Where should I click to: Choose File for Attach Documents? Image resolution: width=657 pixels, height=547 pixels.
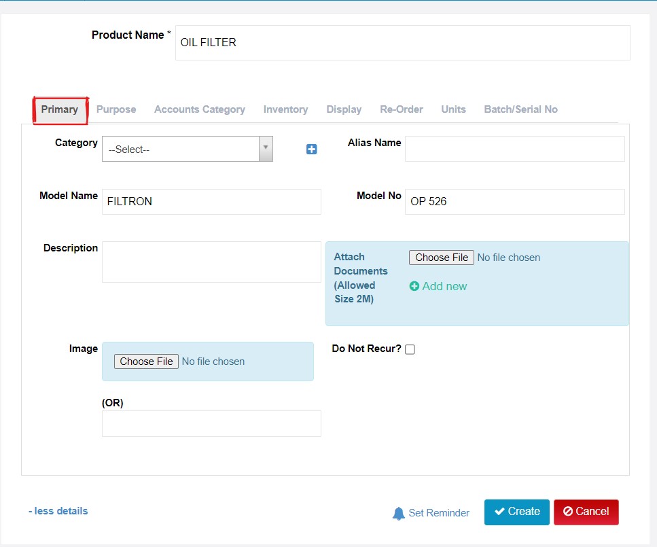[x=441, y=258]
